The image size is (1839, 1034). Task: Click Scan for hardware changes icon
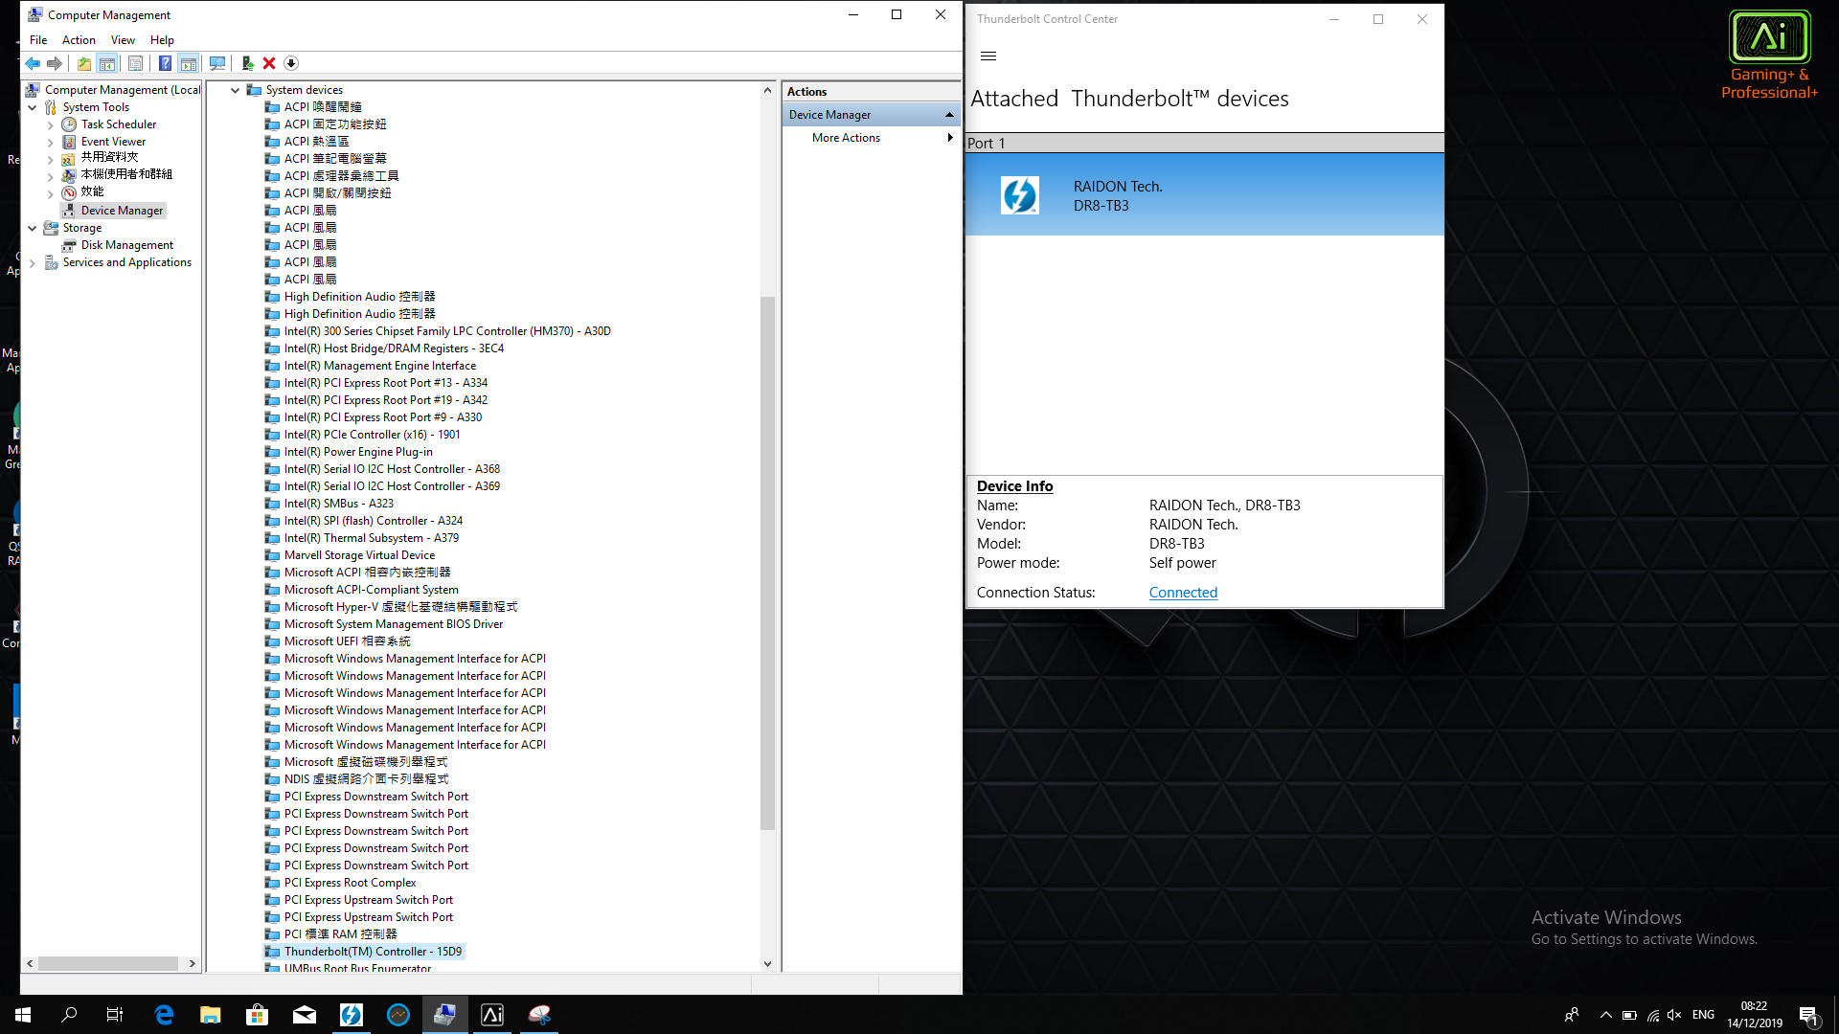pyautogui.click(x=217, y=63)
